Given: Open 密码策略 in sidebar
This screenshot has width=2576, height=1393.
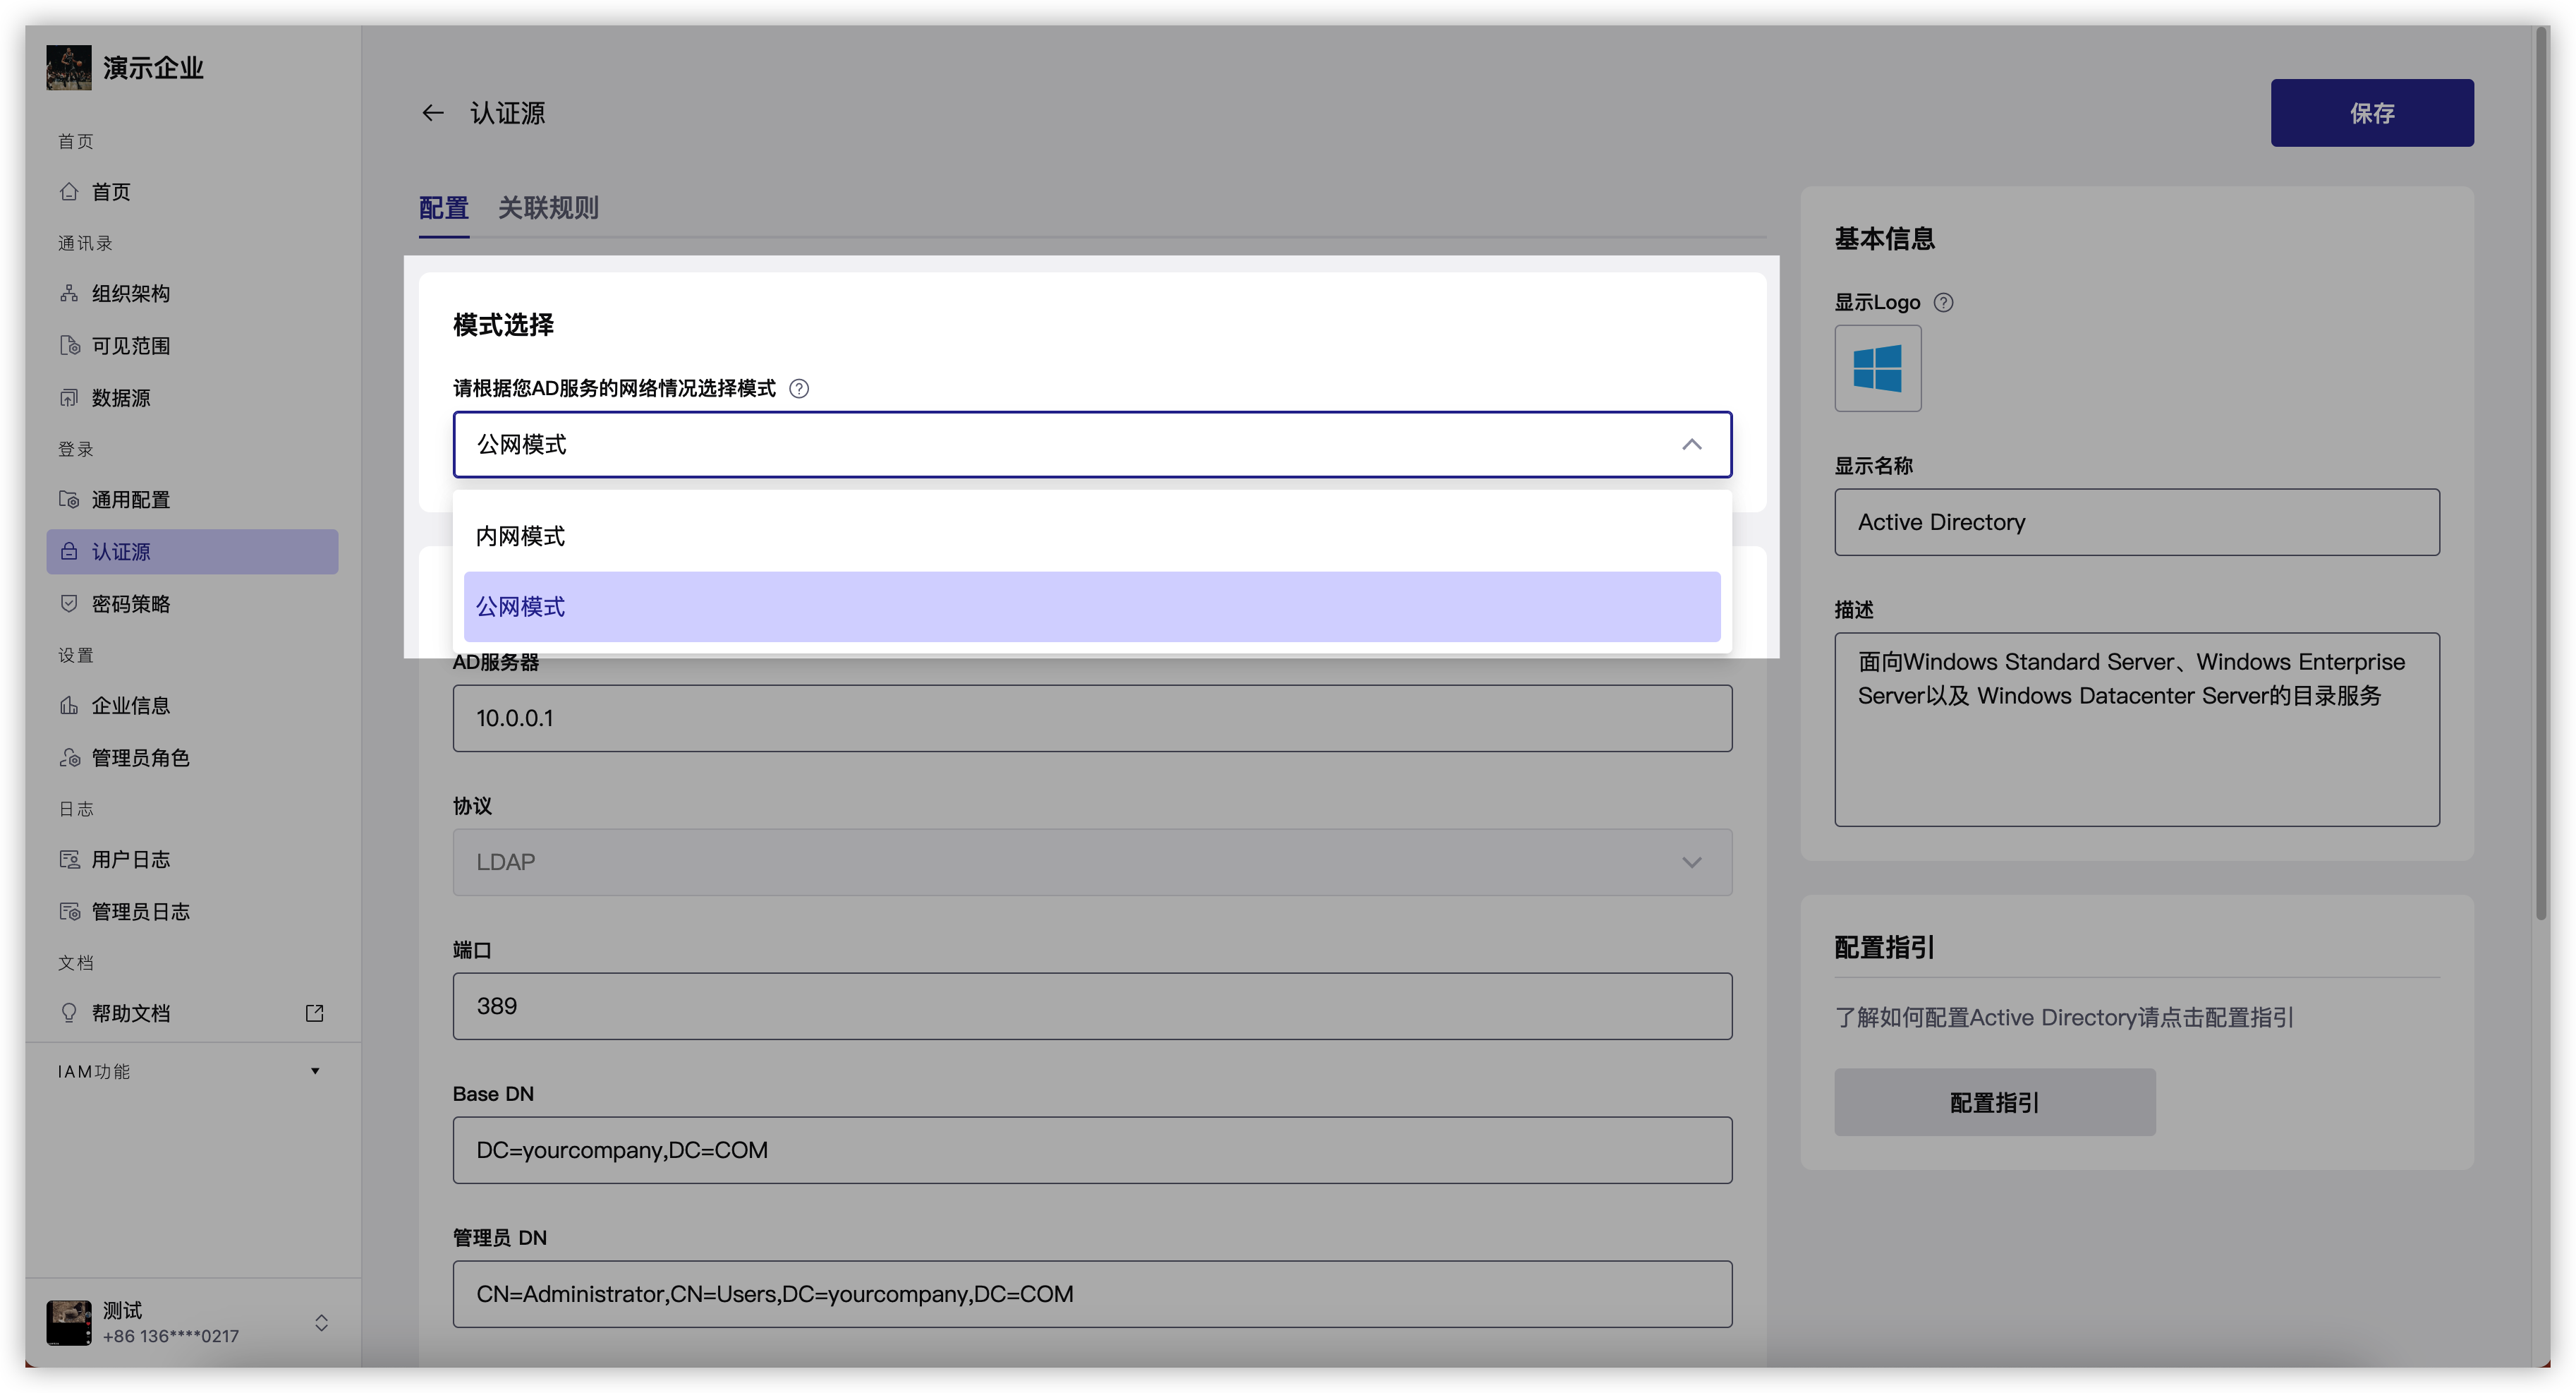Looking at the screenshot, I should pos(192,603).
